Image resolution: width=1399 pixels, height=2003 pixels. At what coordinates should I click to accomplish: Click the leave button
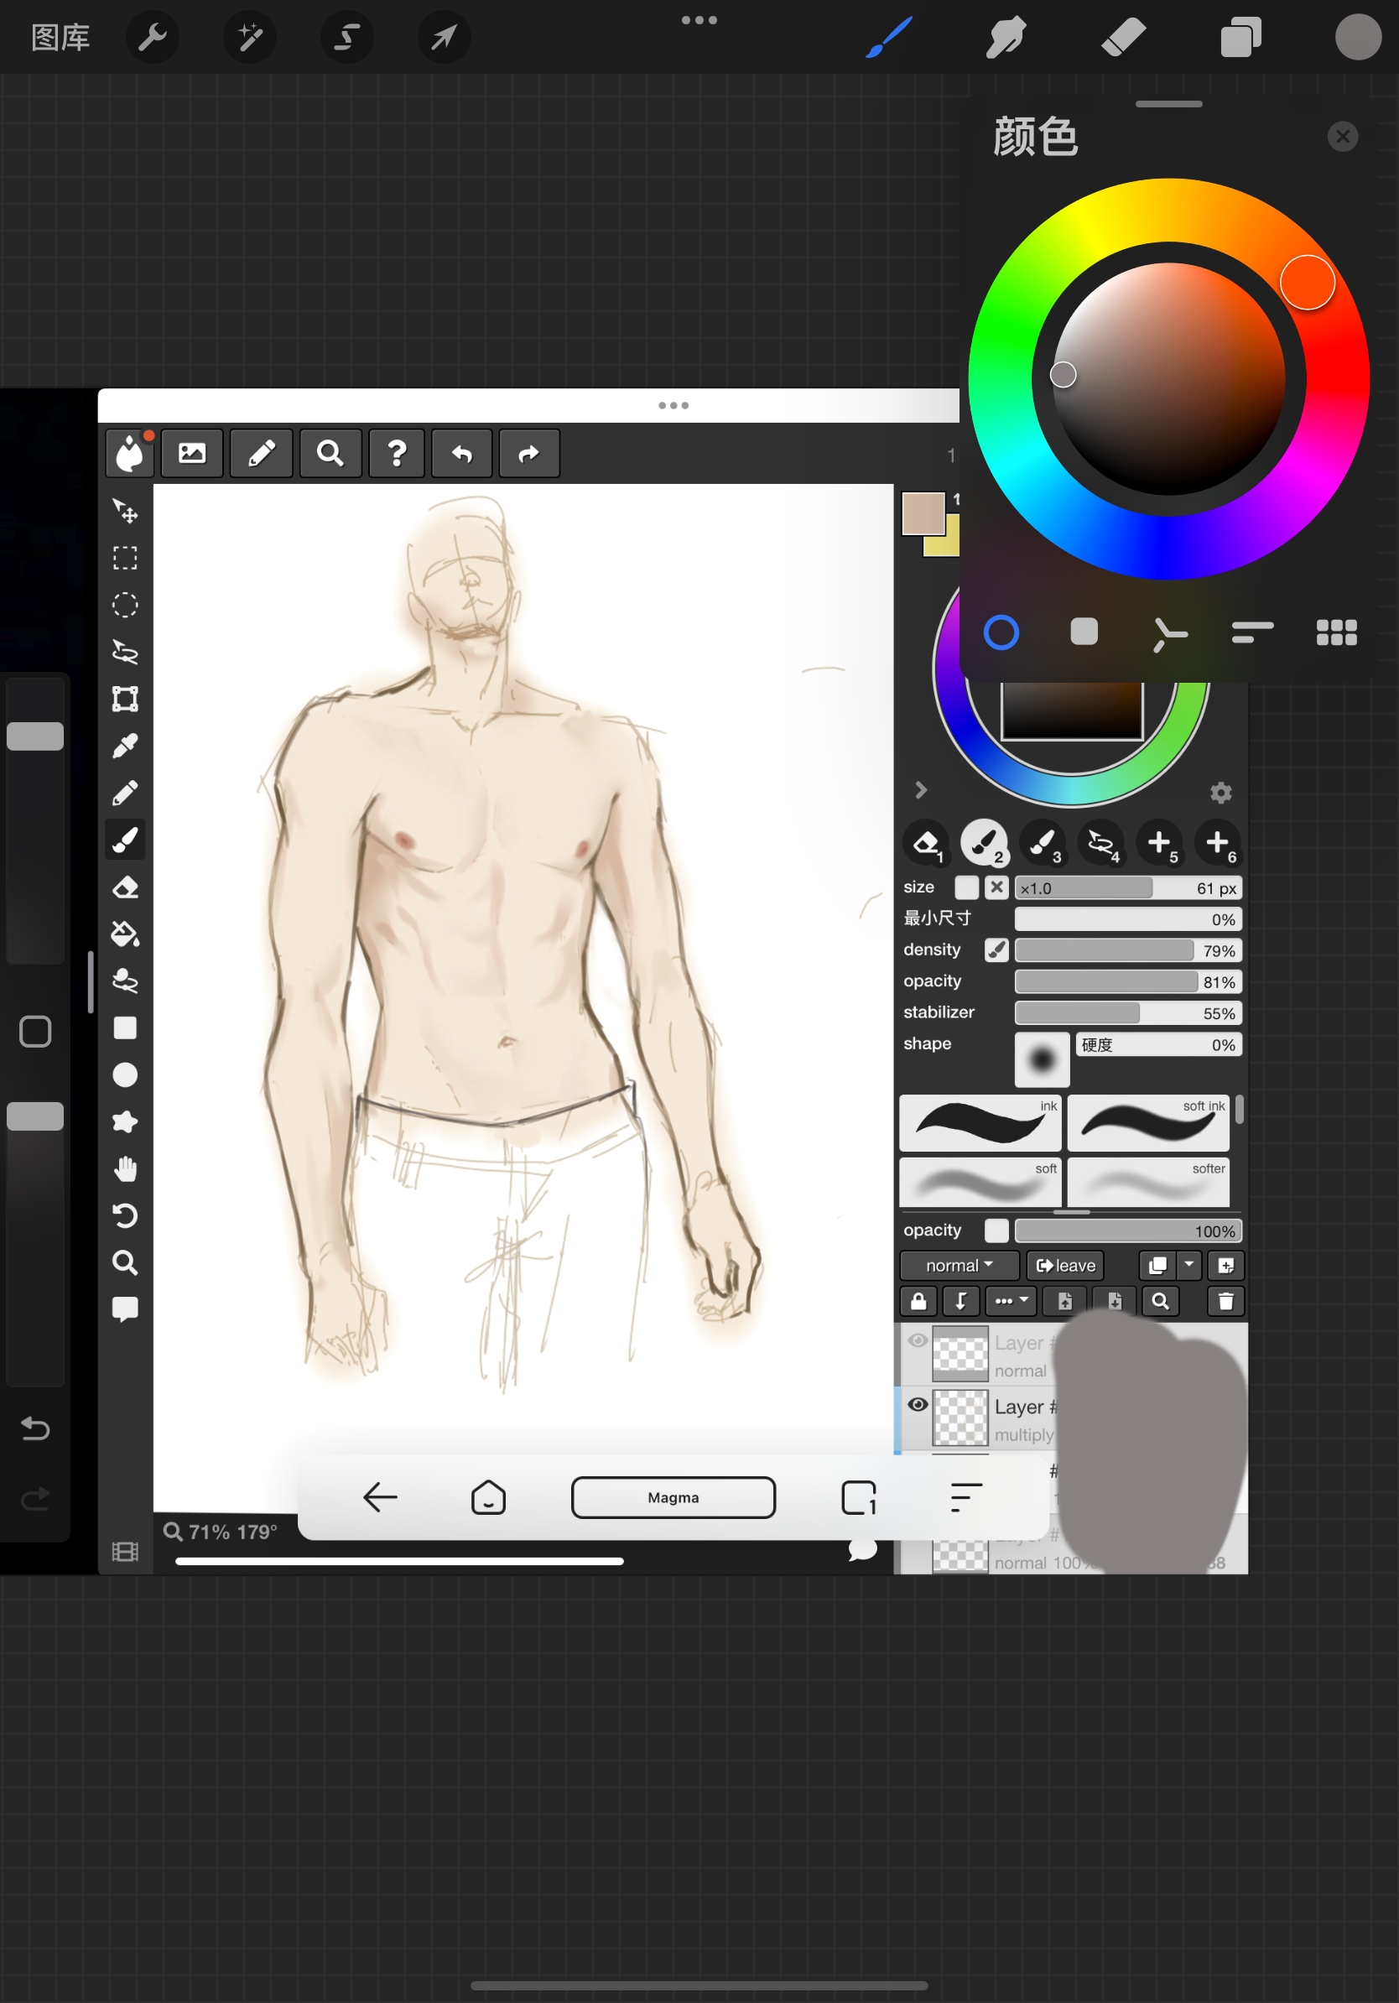point(1065,1265)
